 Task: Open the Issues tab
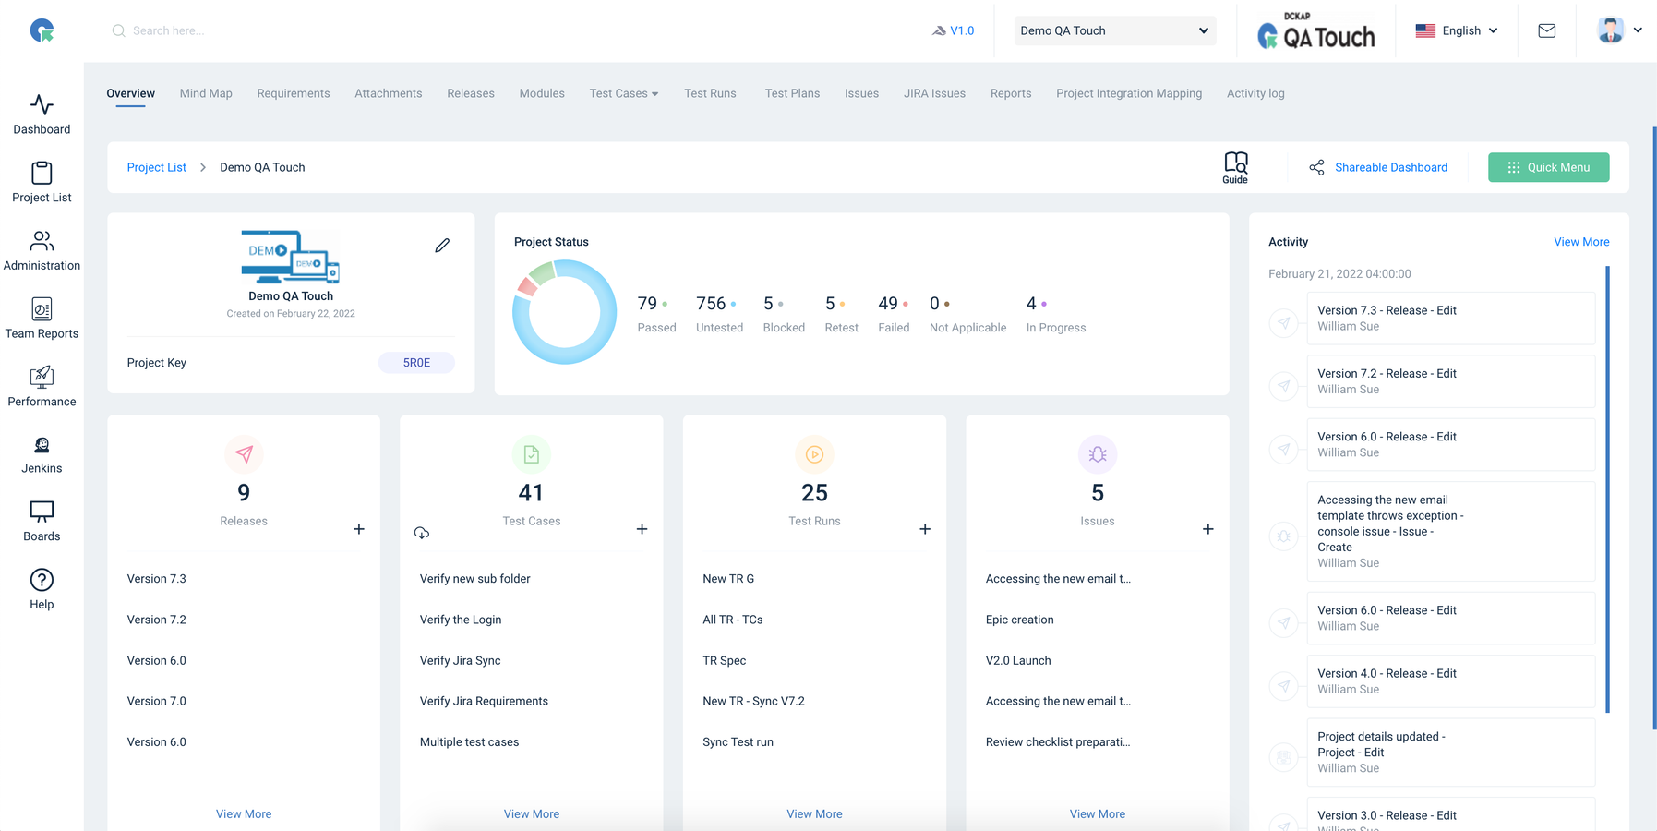(x=861, y=93)
